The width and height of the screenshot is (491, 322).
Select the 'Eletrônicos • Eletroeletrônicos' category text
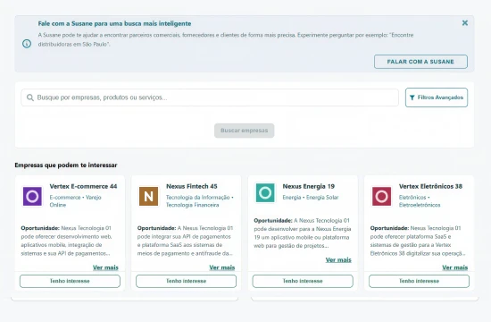(420, 201)
